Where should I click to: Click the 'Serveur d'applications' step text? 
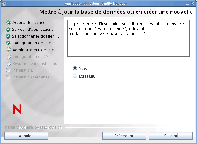pos(33,30)
